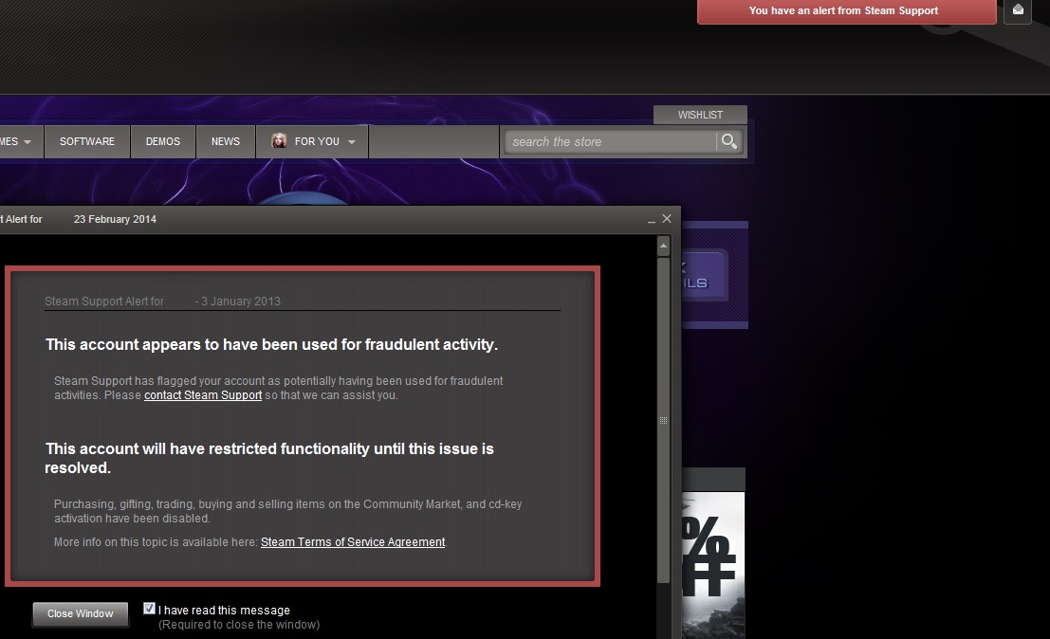
Task: Open the NEWS store tab
Action: [x=225, y=141]
